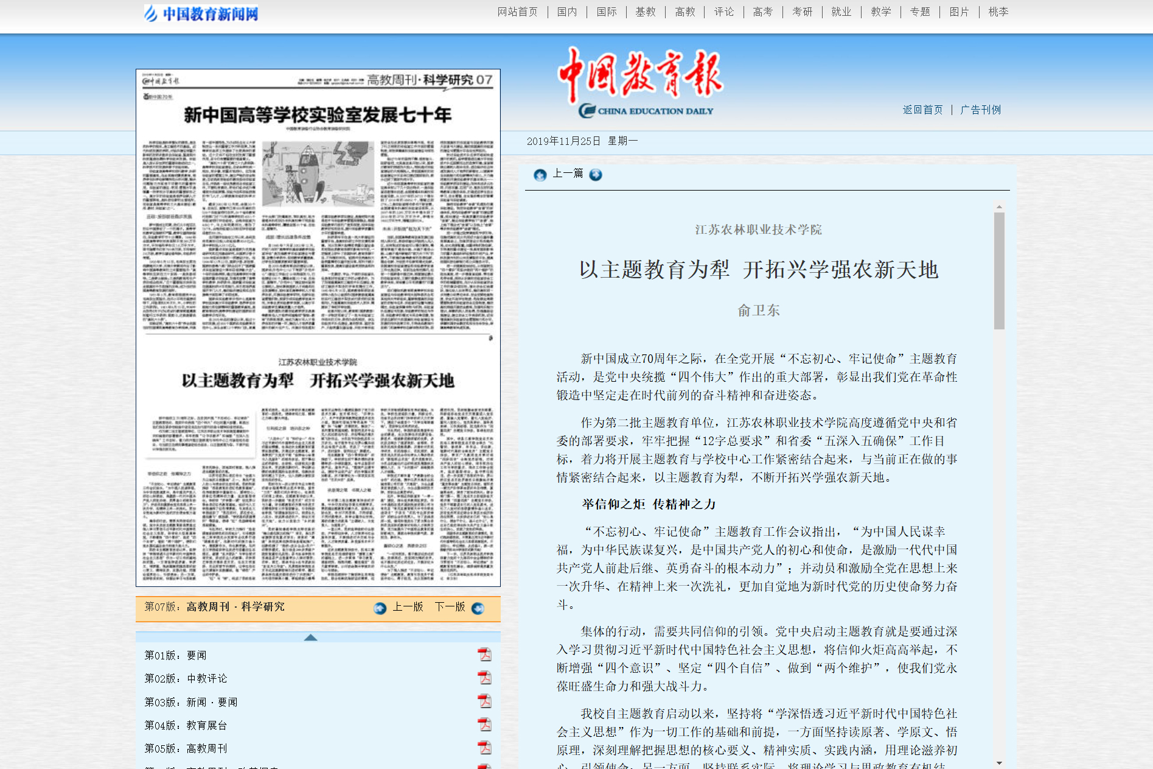Screen dimensions: 1153x769
Task: Open the 高考 menu item in top navigation
Action: [x=762, y=12]
